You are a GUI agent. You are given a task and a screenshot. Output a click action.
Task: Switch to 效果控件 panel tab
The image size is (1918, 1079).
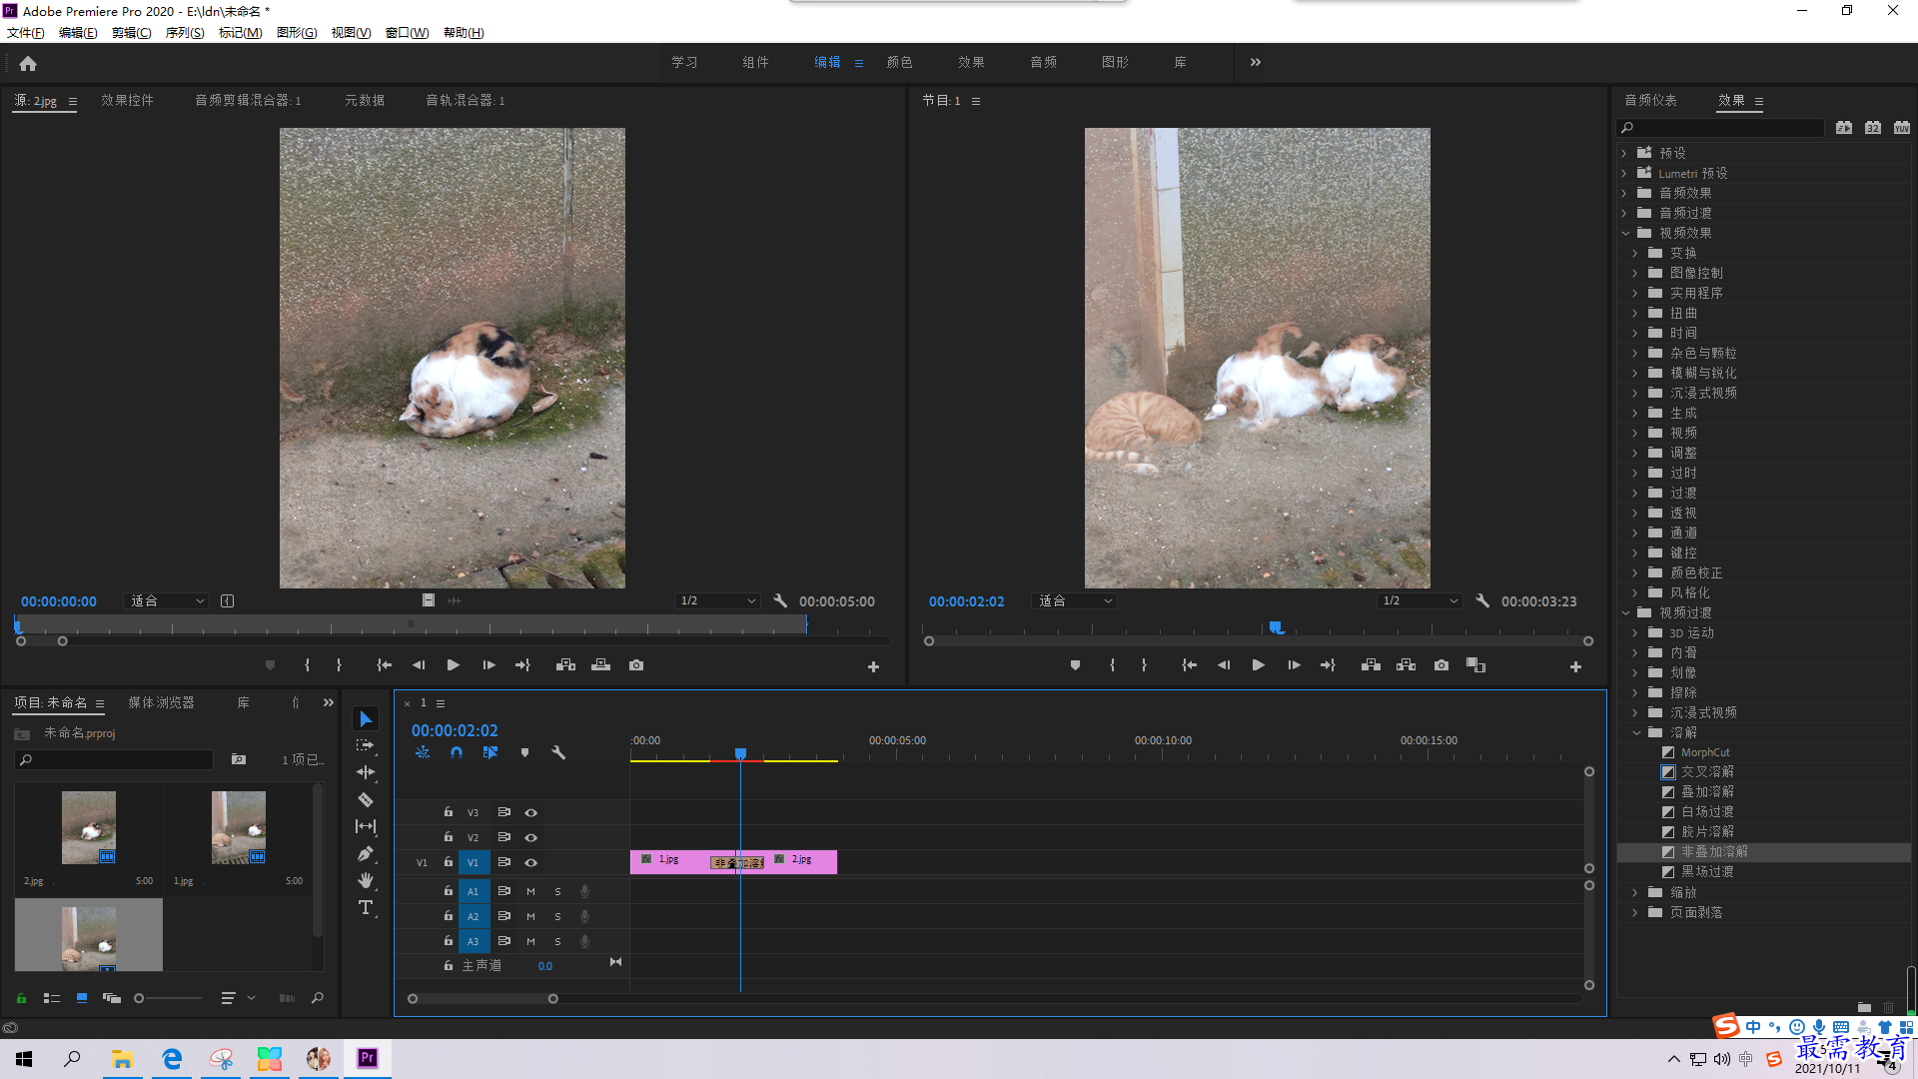point(127,101)
